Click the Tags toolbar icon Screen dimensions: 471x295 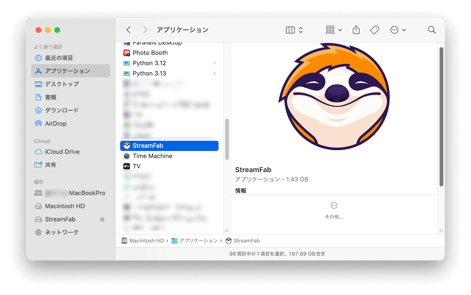pos(375,30)
